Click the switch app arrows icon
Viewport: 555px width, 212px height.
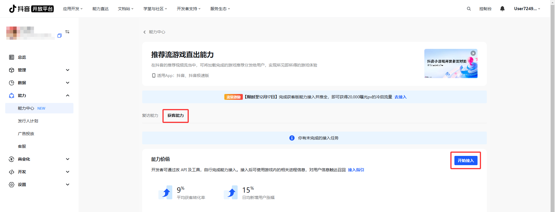point(67,32)
